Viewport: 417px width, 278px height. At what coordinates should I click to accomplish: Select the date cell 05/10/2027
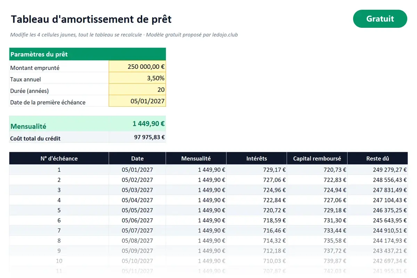pos(137,260)
